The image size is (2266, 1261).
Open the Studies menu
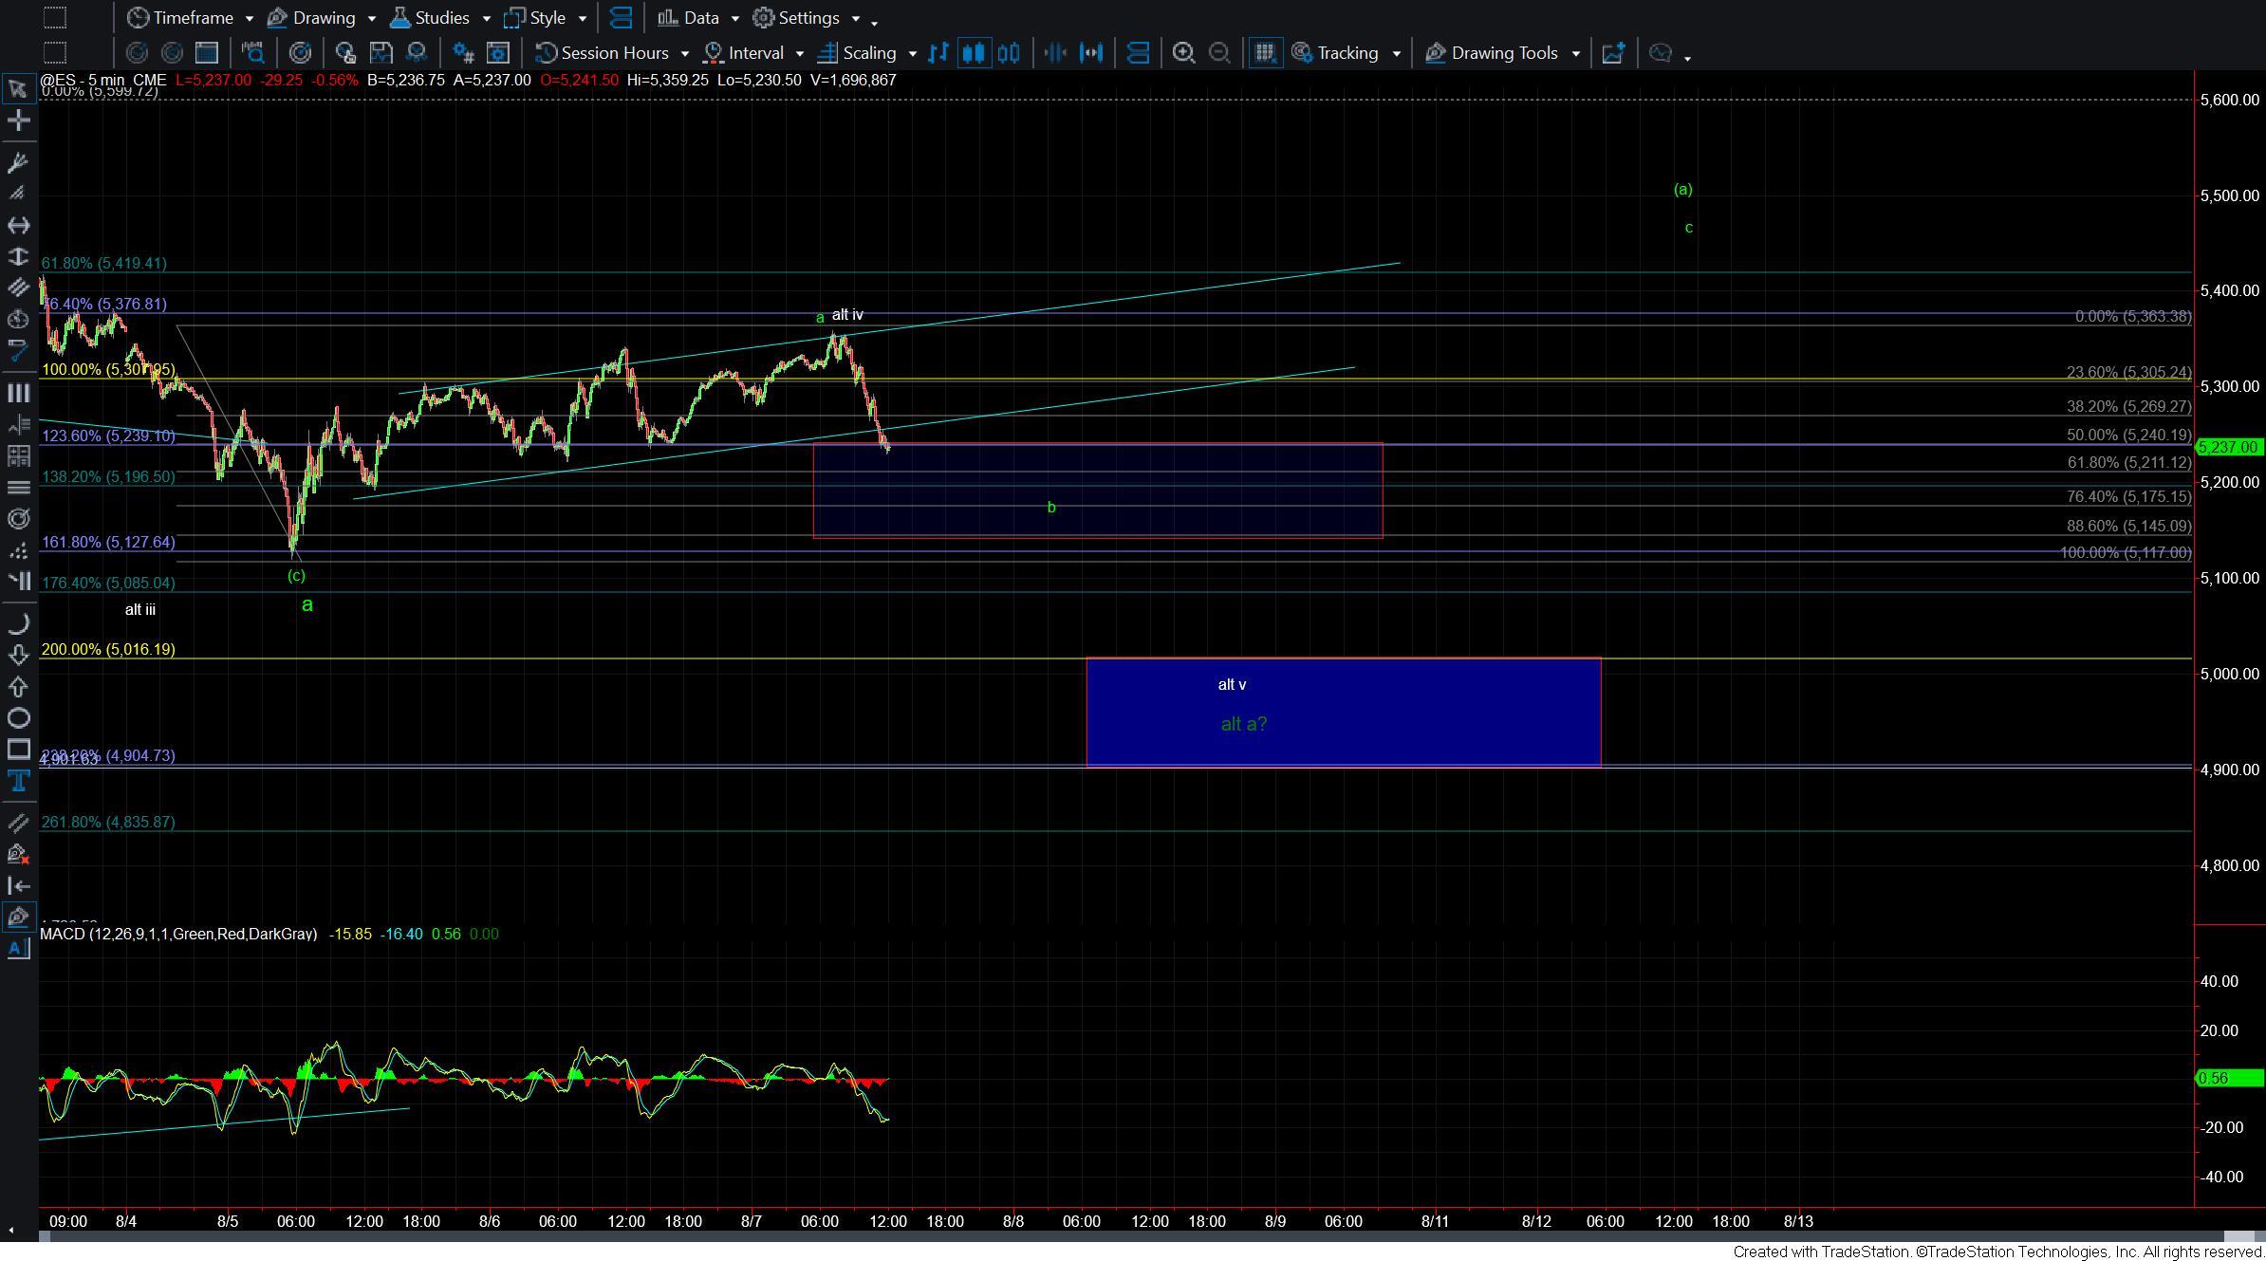click(x=440, y=18)
